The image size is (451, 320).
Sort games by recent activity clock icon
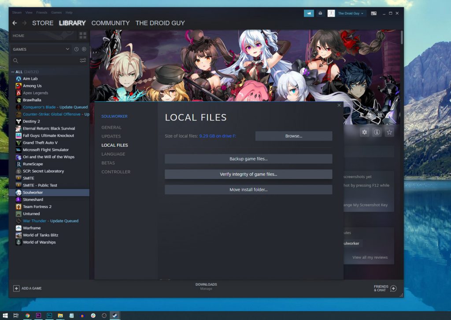76,49
